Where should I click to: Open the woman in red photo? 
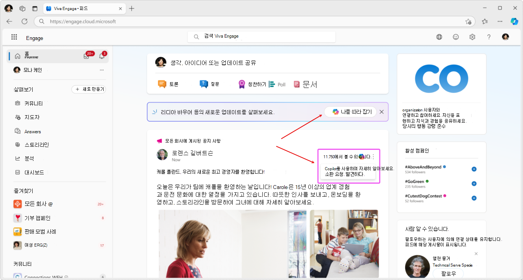tap(233, 244)
